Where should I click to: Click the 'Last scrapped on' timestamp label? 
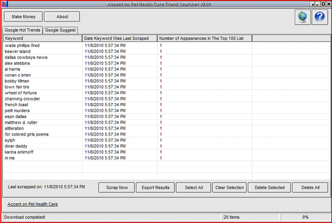46,187
